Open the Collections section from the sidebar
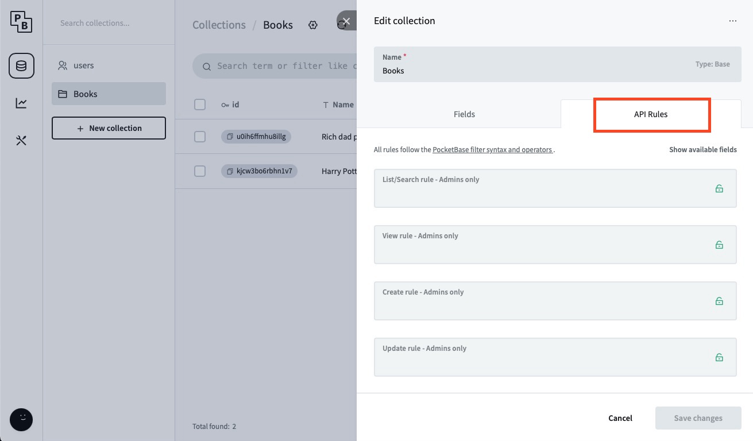Screen dimensions: 753x441 (x=21, y=65)
